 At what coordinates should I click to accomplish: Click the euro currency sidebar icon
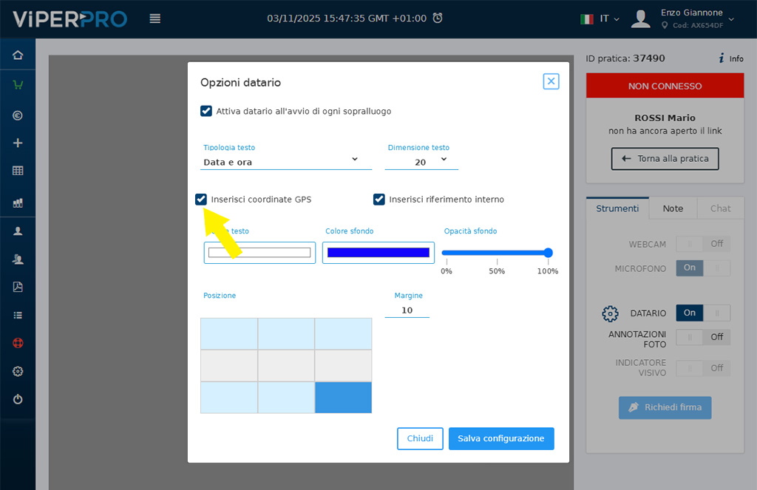[x=18, y=115]
